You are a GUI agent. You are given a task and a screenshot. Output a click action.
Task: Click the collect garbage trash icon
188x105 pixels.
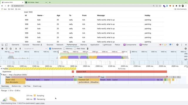pyautogui.click(x=88, y=49)
